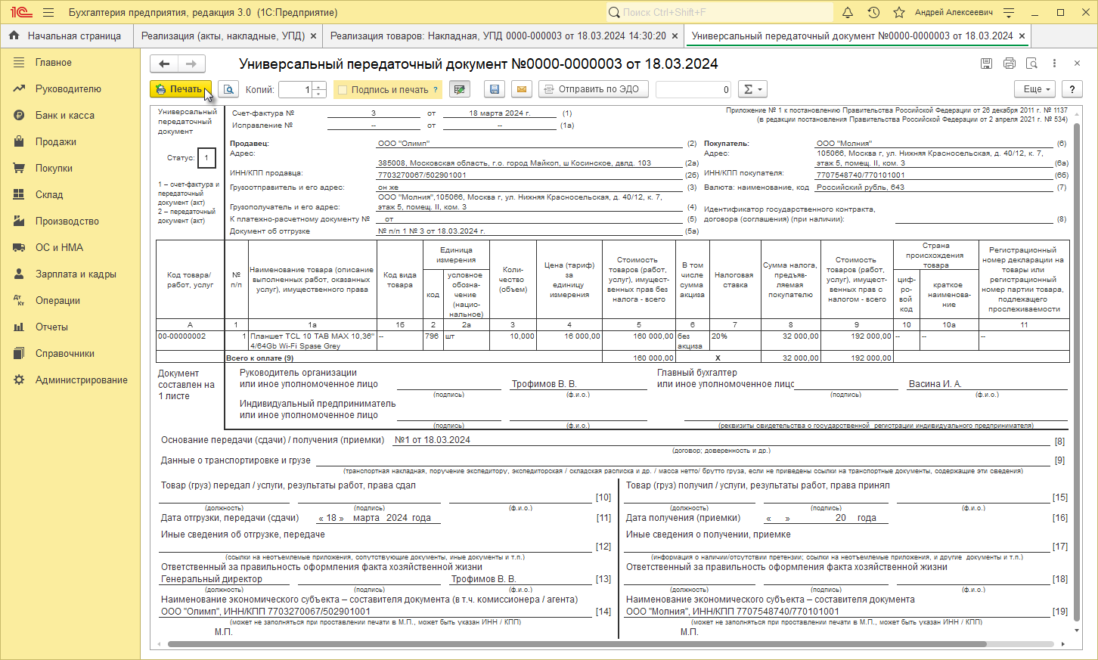Viewport: 1098px width, 660px height.
Task: Send the document by email envelope icon
Action: (x=522, y=89)
